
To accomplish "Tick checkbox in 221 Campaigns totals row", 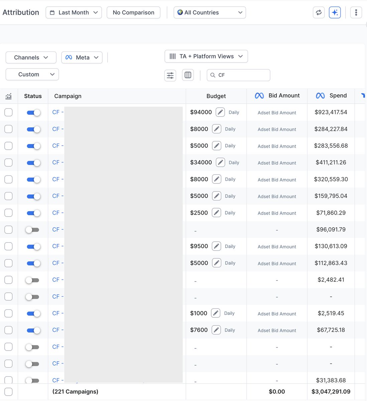I will pos(8,392).
